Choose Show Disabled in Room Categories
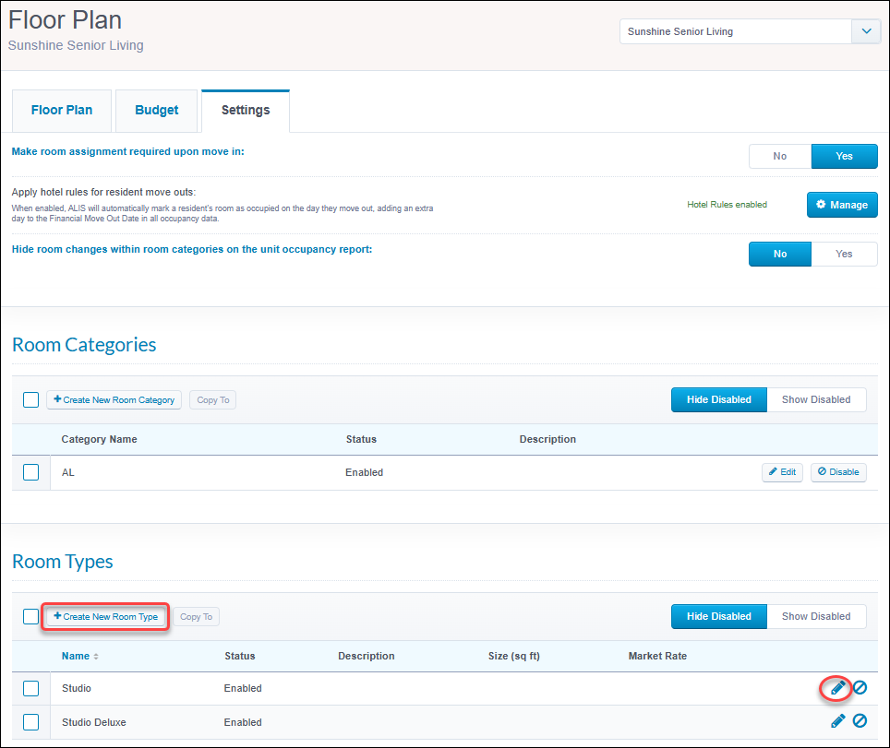This screenshot has height=748, width=890. tap(816, 399)
